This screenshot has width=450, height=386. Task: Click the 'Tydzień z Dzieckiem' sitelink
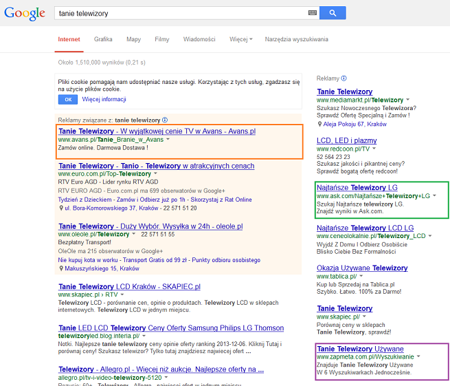pyautogui.click(x=85, y=200)
